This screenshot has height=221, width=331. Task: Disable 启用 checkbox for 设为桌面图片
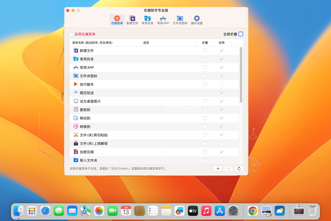click(x=222, y=101)
